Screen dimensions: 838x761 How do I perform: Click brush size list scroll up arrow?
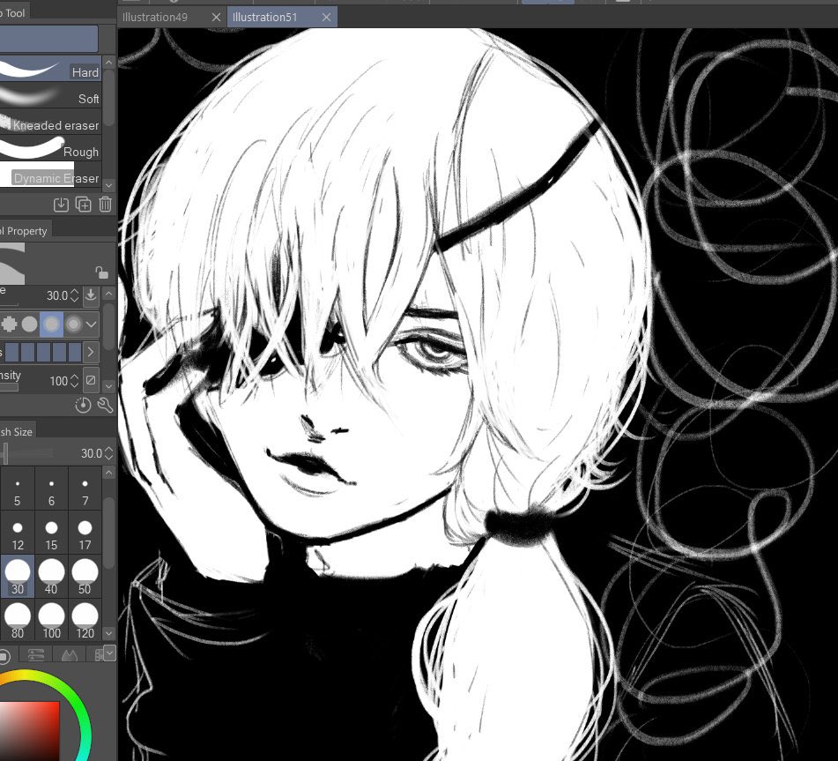coord(109,473)
